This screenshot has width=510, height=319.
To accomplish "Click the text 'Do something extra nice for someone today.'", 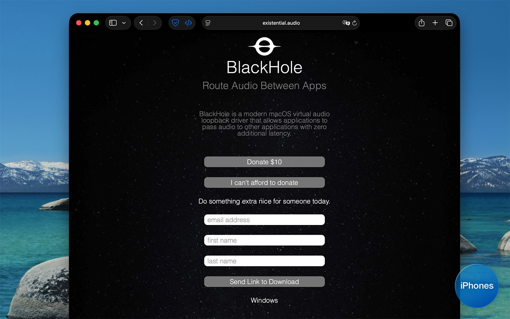I will (264, 201).
